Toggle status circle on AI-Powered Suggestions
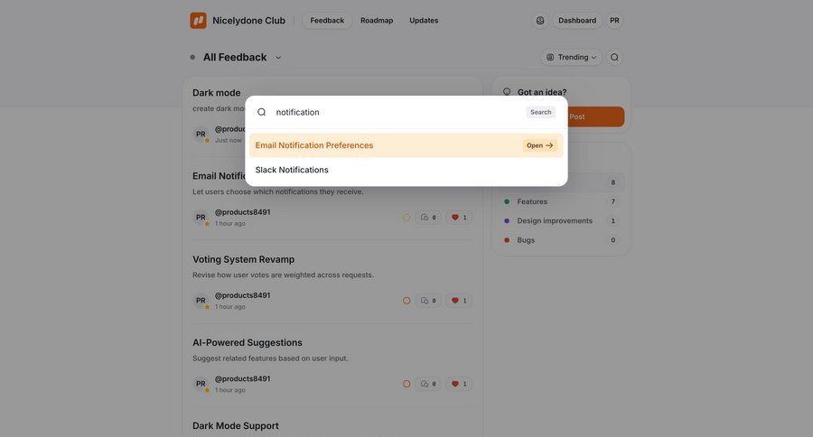The height and width of the screenshot is (437, 813). 406,384
